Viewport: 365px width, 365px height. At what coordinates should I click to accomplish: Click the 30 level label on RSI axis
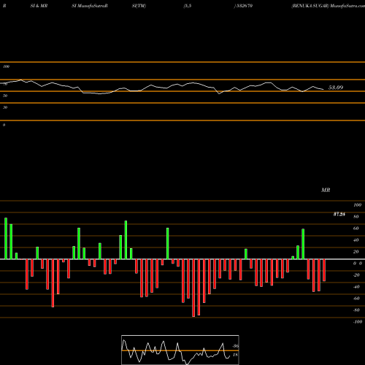point(5,107)
